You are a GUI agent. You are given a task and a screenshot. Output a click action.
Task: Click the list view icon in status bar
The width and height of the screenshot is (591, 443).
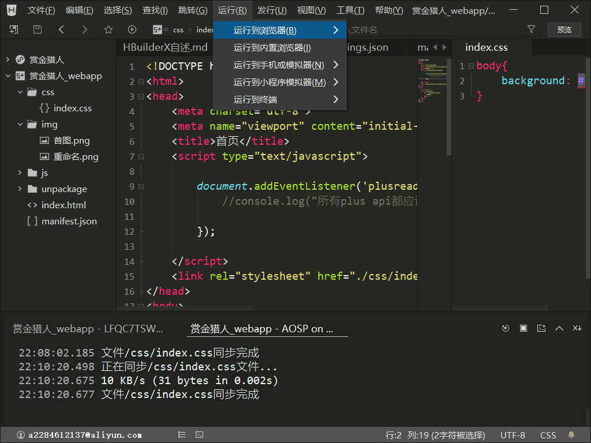[x=182, y=435]
